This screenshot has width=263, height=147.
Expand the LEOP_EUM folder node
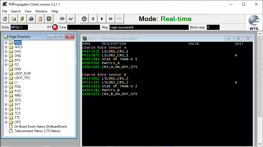[6, 73]
